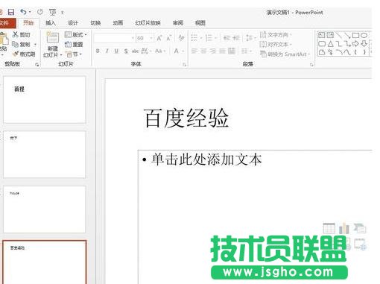Switch to the 审阅 (Review) tab
380x284 pixels.
click(x=178, y=23)
